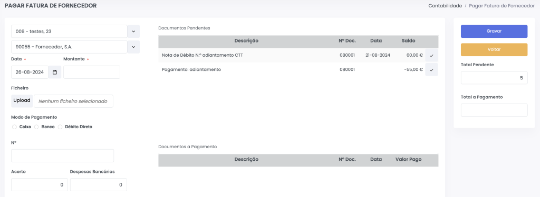Select the Caixa payment mode

pos(14,127)
